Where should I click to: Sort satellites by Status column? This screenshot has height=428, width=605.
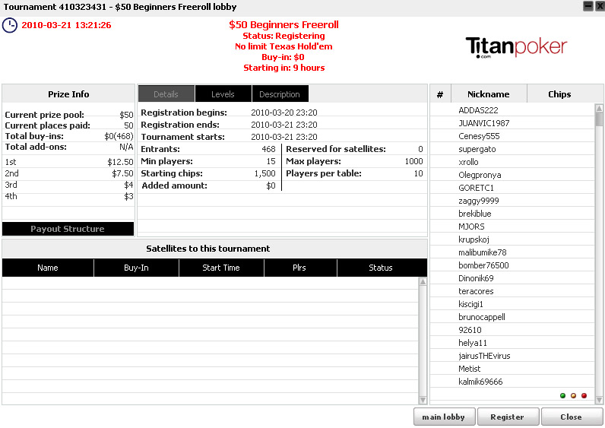(x=381, y=268)
